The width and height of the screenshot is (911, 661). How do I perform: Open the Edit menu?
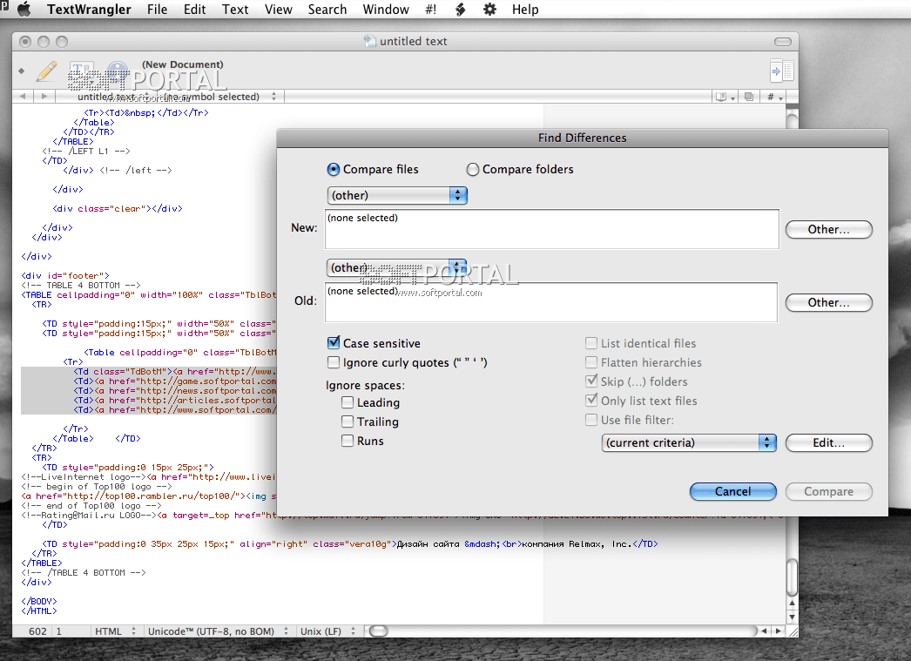click(x=194, y=10)
